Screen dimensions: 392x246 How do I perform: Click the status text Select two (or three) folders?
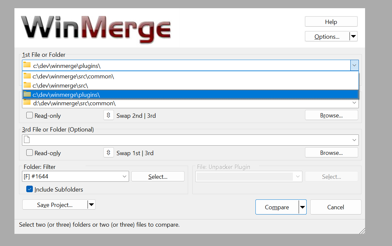99,225
